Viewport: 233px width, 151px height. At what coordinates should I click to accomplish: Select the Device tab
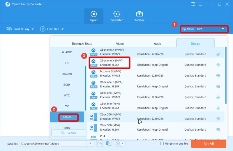[x=195, y=43]
